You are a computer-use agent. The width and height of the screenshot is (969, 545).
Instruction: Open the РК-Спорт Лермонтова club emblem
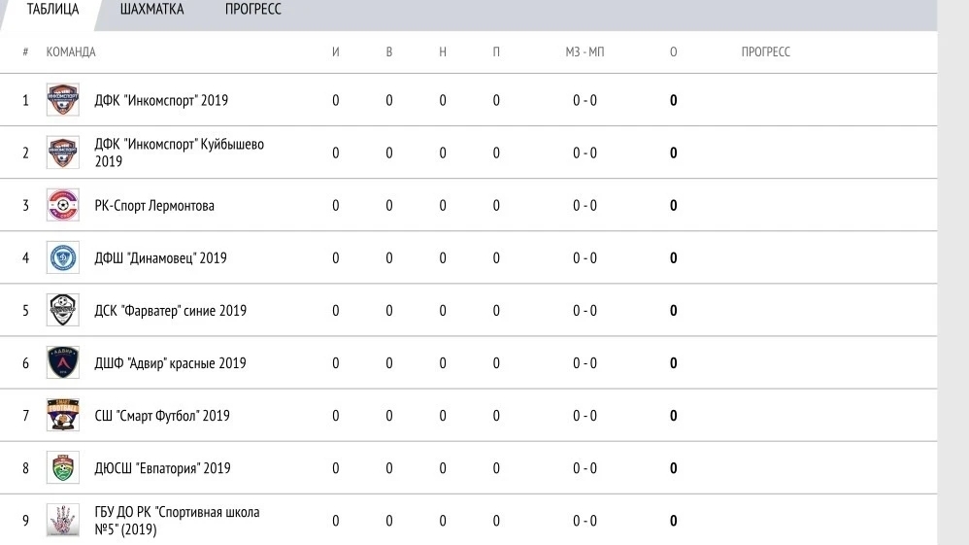(63, 205)
